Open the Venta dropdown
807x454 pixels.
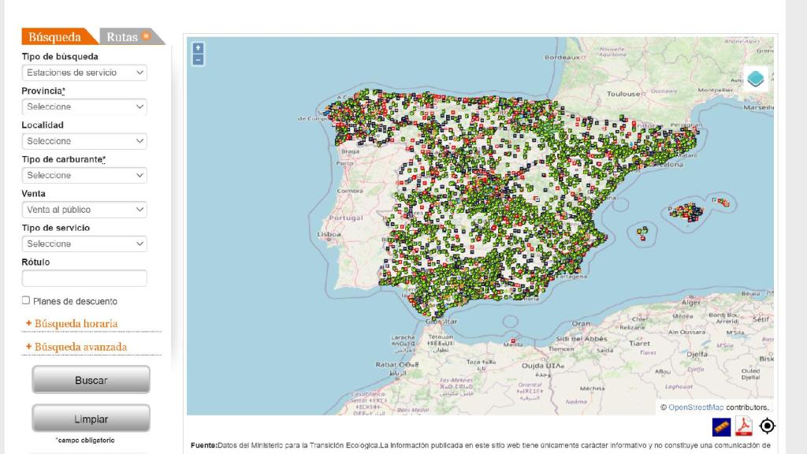click(x=84, y=210)
